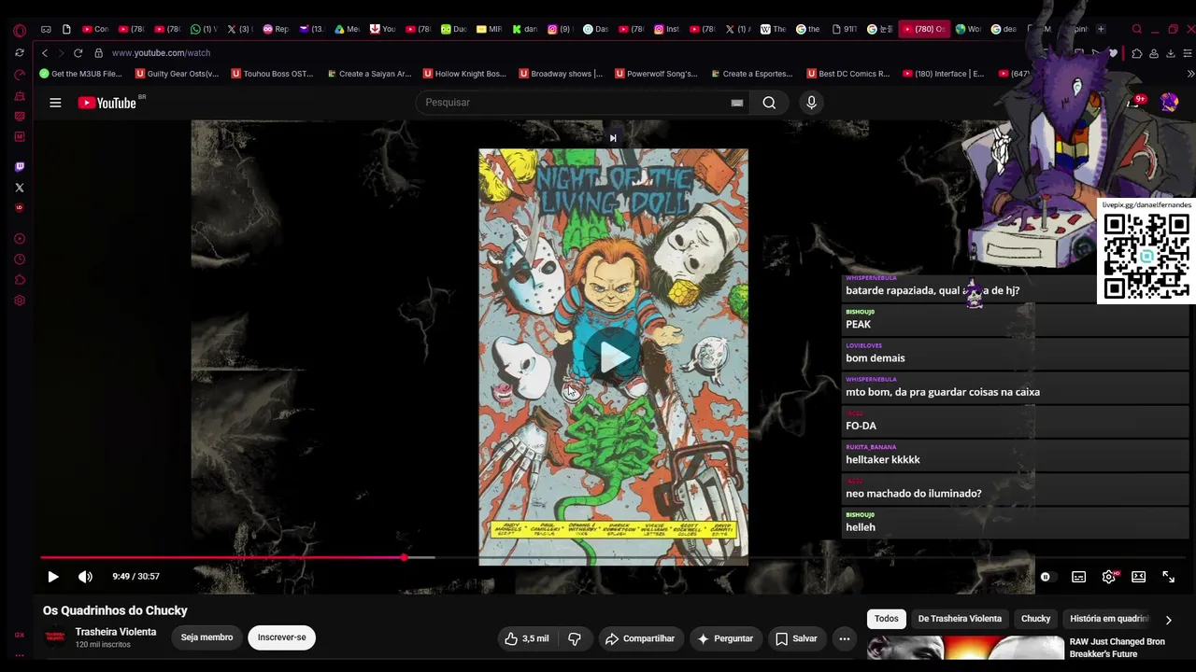1196x672 pixels.
Task: Open the browser profile icon
Action: point(1154,53)
